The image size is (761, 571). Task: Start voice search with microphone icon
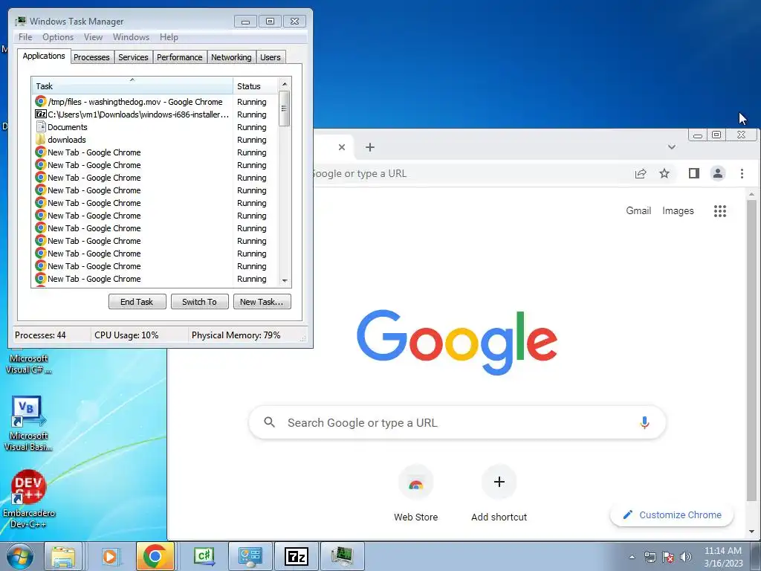point(644,422)
